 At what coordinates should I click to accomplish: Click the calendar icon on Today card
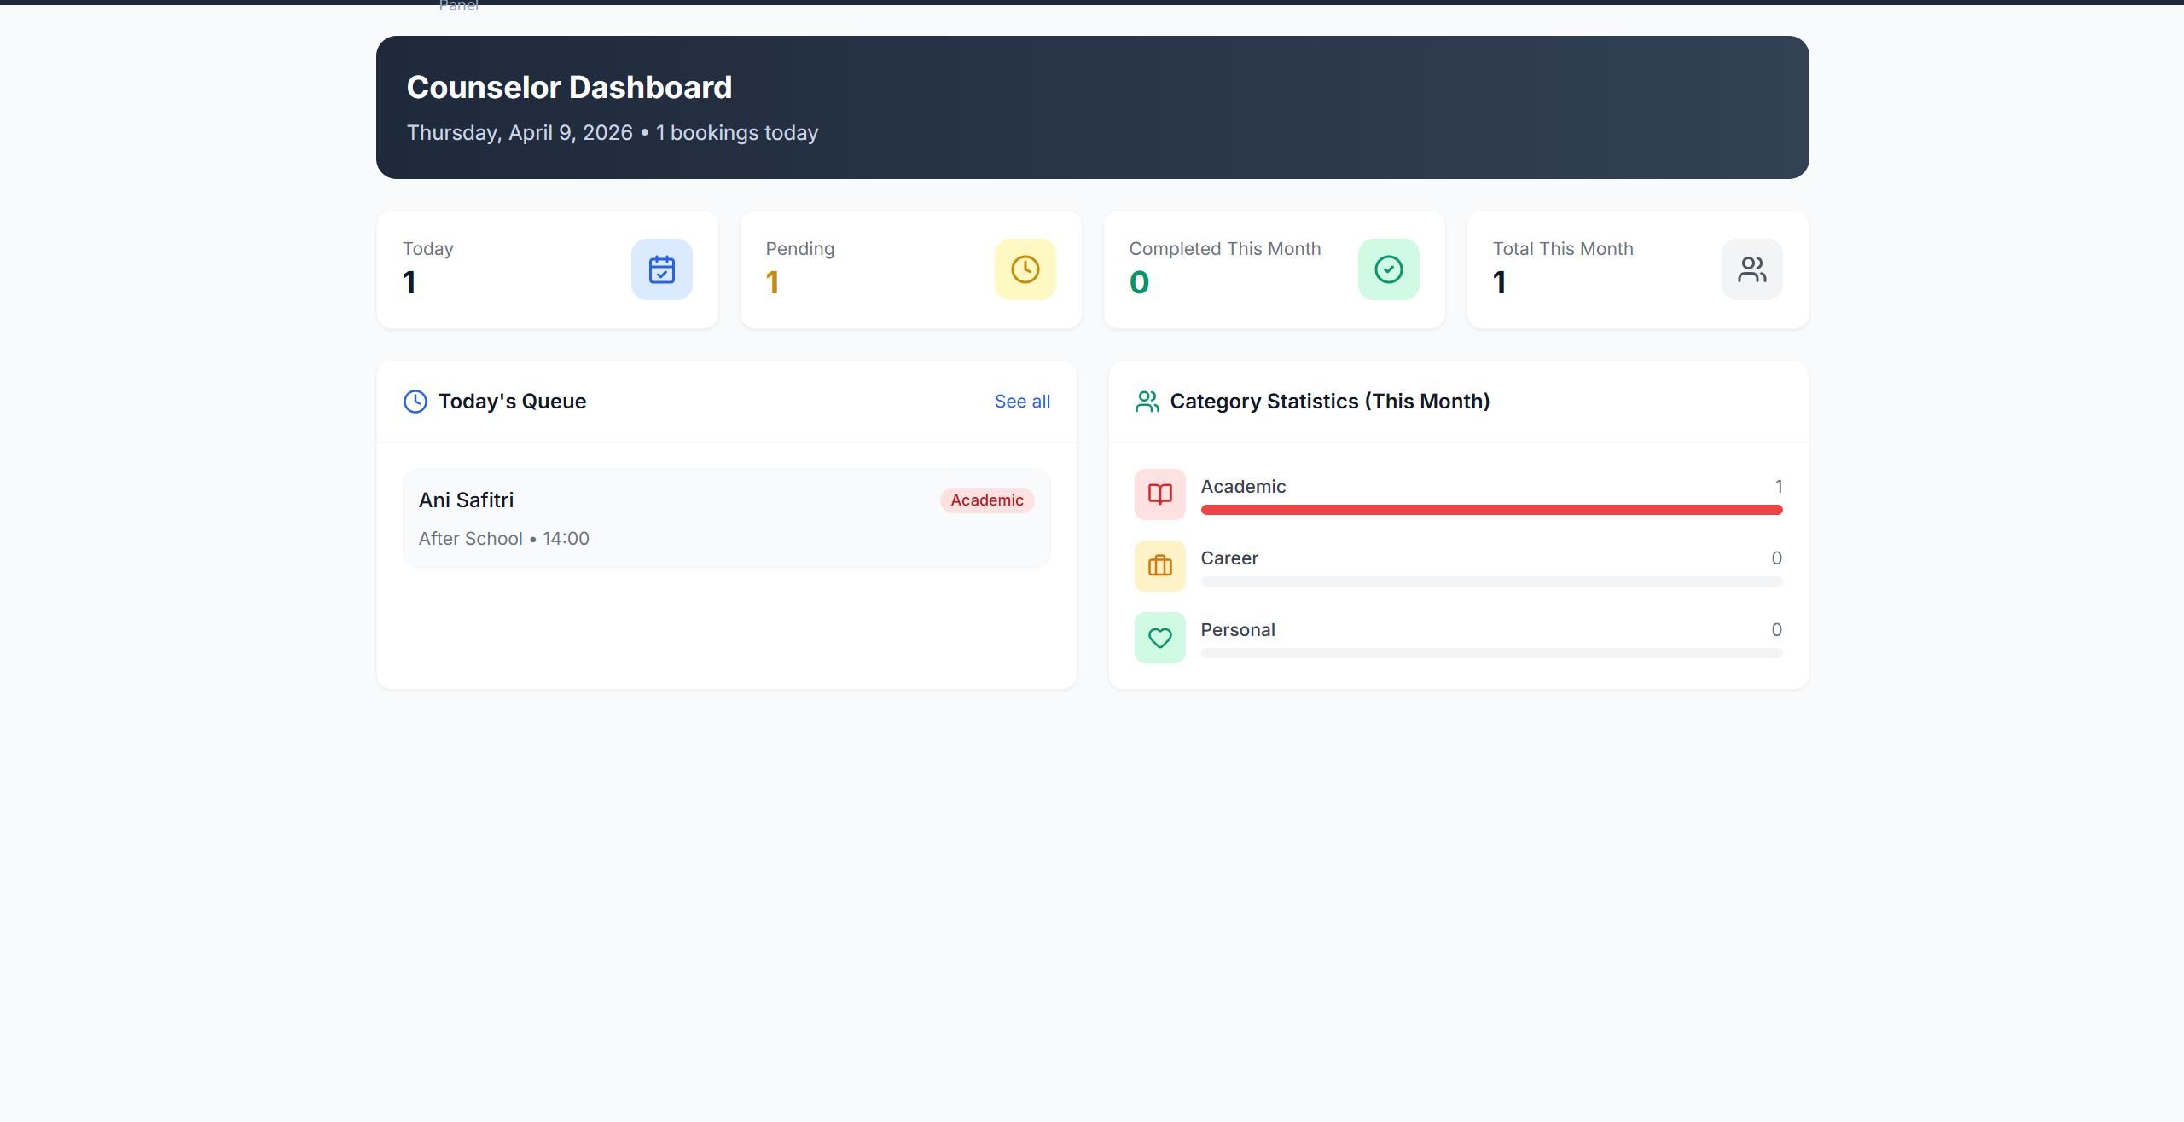click(661, 269)
